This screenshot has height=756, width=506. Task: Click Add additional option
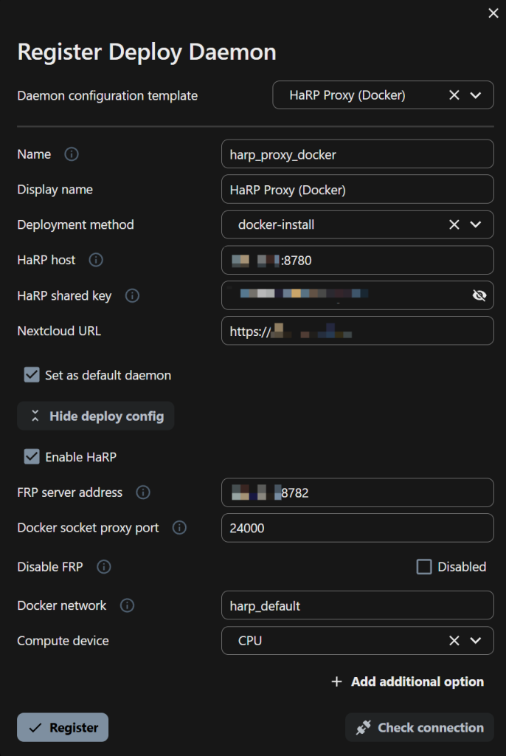tap(407, 681)
